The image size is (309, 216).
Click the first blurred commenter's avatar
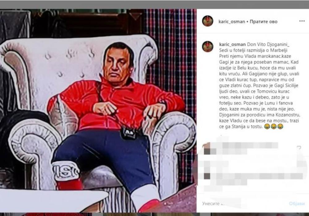coord(207,149)
